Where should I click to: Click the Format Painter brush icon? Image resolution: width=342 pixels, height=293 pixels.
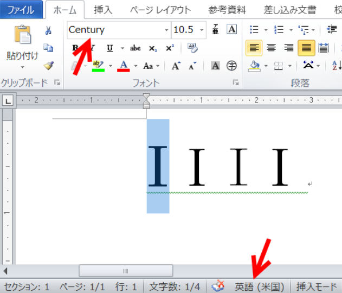click(x=48, y=65)
